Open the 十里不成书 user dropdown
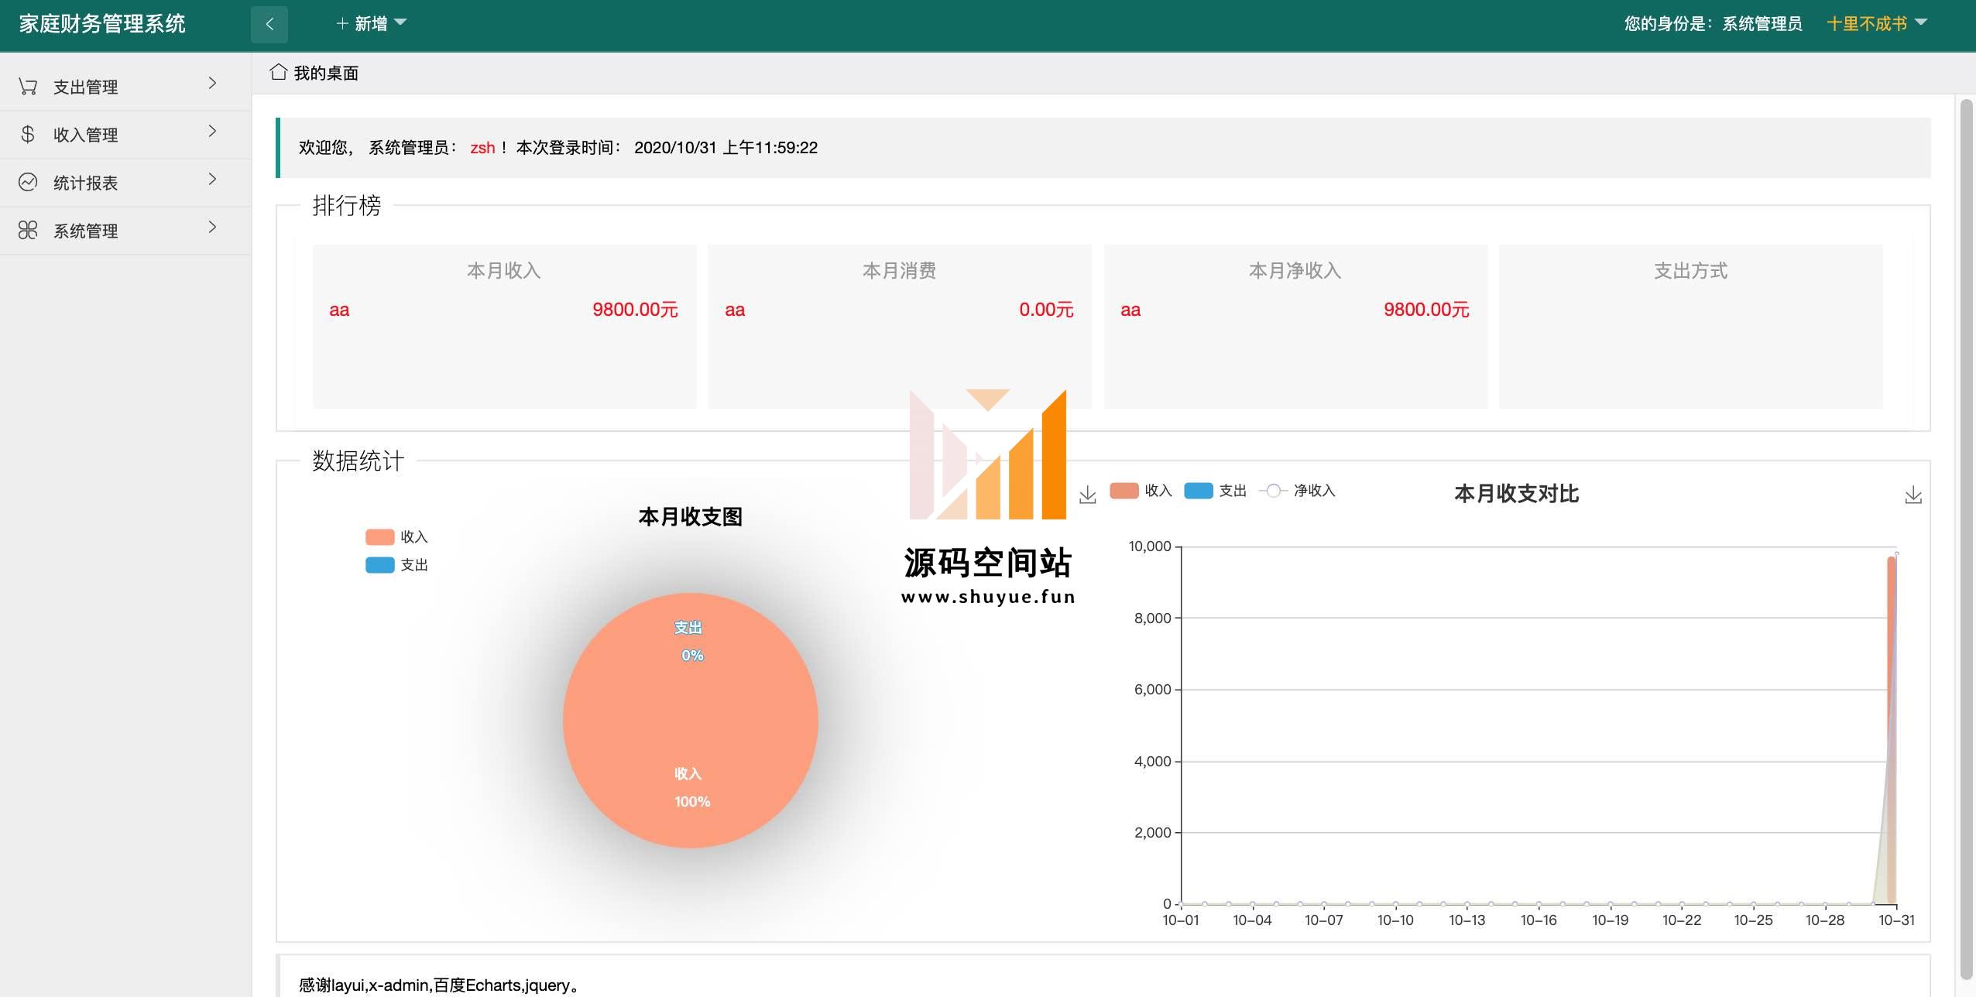This screenshot has width=1976, height=997. [x=1877, y=24]
